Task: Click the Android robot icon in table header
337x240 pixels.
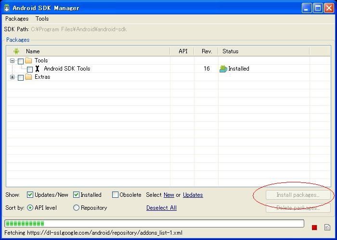Action: pyautogui.click(x=16, y=51)
